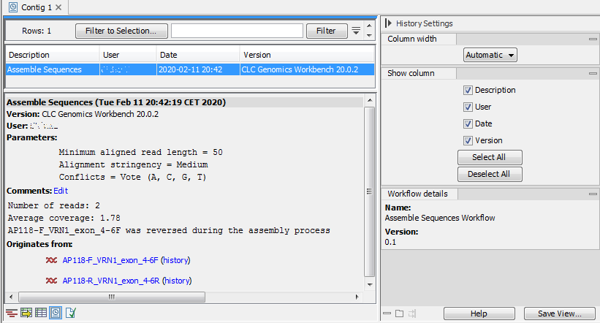Sort the table by Date column header

coord(197,55)
